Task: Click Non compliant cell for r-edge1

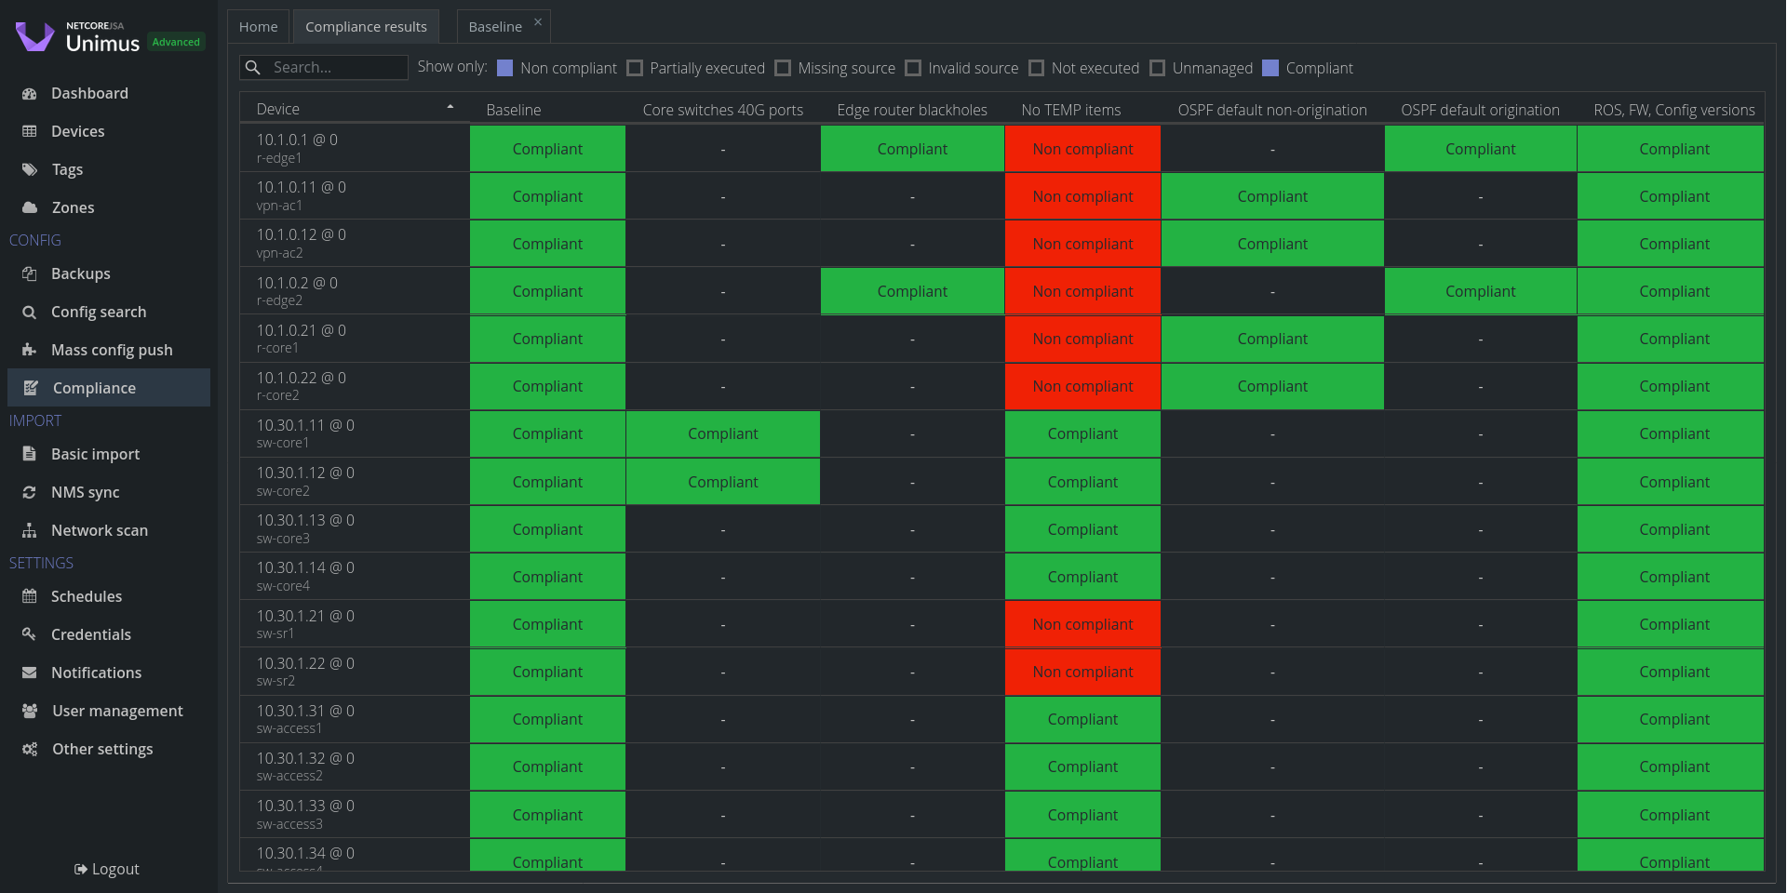Action: coord(1082,149)
